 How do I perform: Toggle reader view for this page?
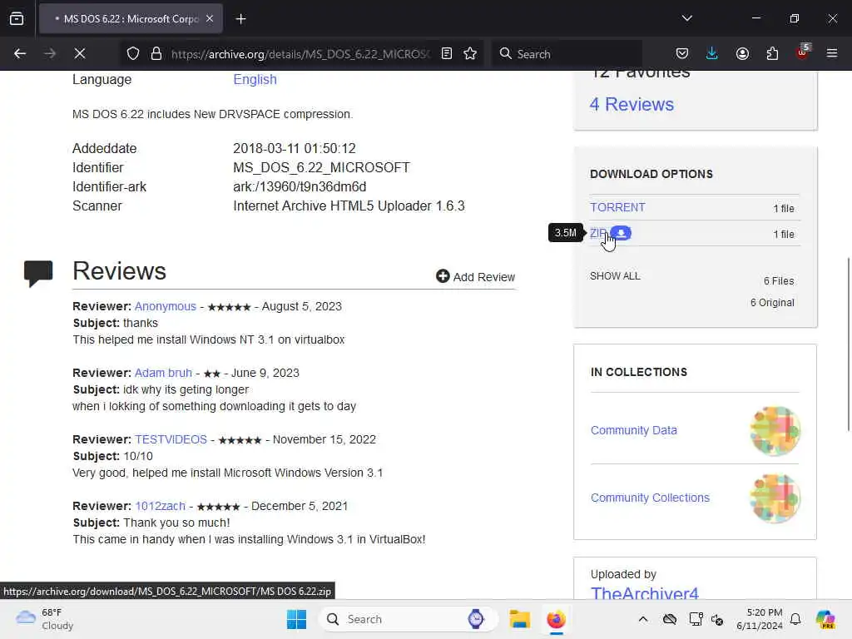(447, 53)
